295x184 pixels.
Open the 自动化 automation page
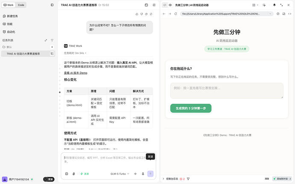point(9,32)
